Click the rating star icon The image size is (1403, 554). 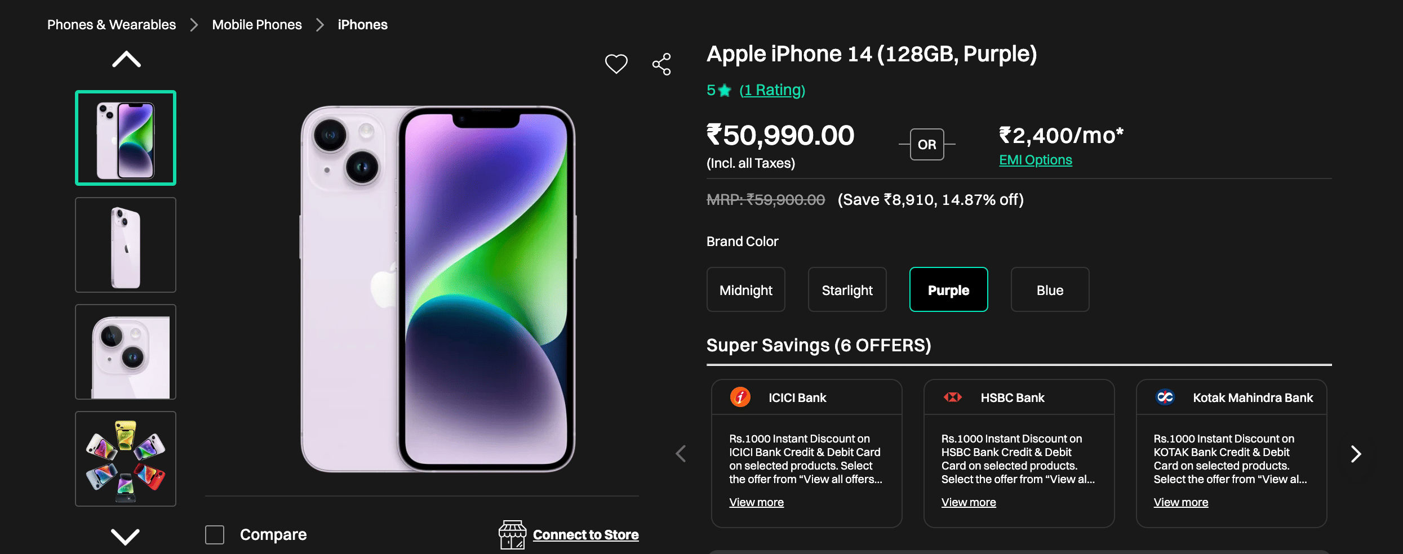pos(725,90)
